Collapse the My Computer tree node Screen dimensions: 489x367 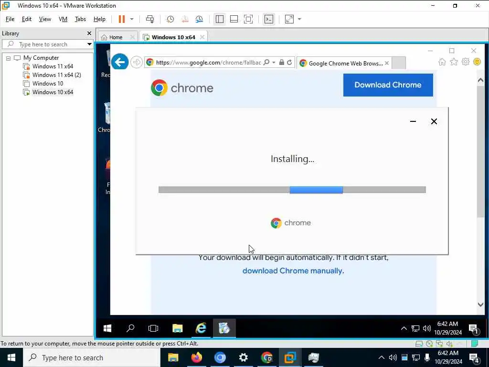[x=9, y=58]
